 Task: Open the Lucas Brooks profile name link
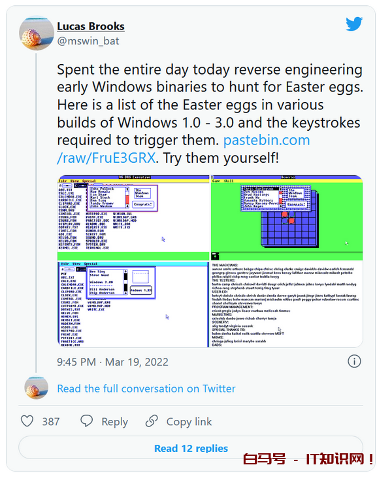(x=90, y=26)
